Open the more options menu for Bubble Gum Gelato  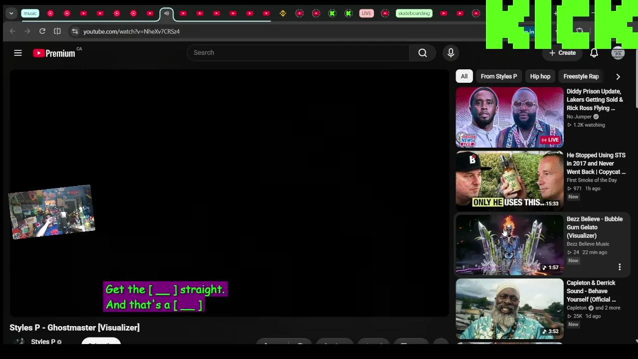coord(620,267)
